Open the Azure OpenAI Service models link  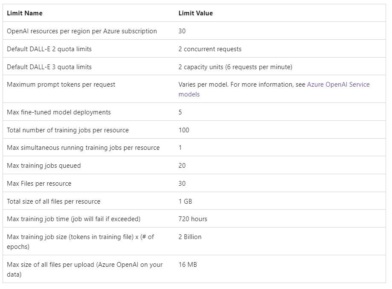(x=338, y=84)
